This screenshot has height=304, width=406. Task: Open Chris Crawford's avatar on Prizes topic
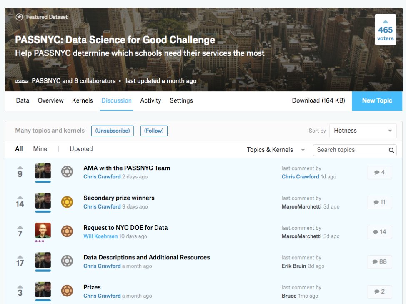pos(43,290)
